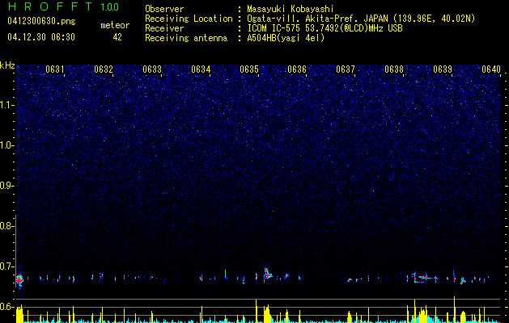Select the filename 0412300630.png
The height and width of the screenshot is (323, 509).
click(41, 22)
